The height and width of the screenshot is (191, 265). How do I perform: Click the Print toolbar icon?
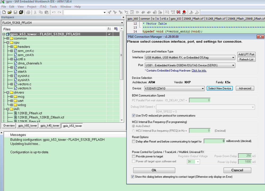coord(28,12)
